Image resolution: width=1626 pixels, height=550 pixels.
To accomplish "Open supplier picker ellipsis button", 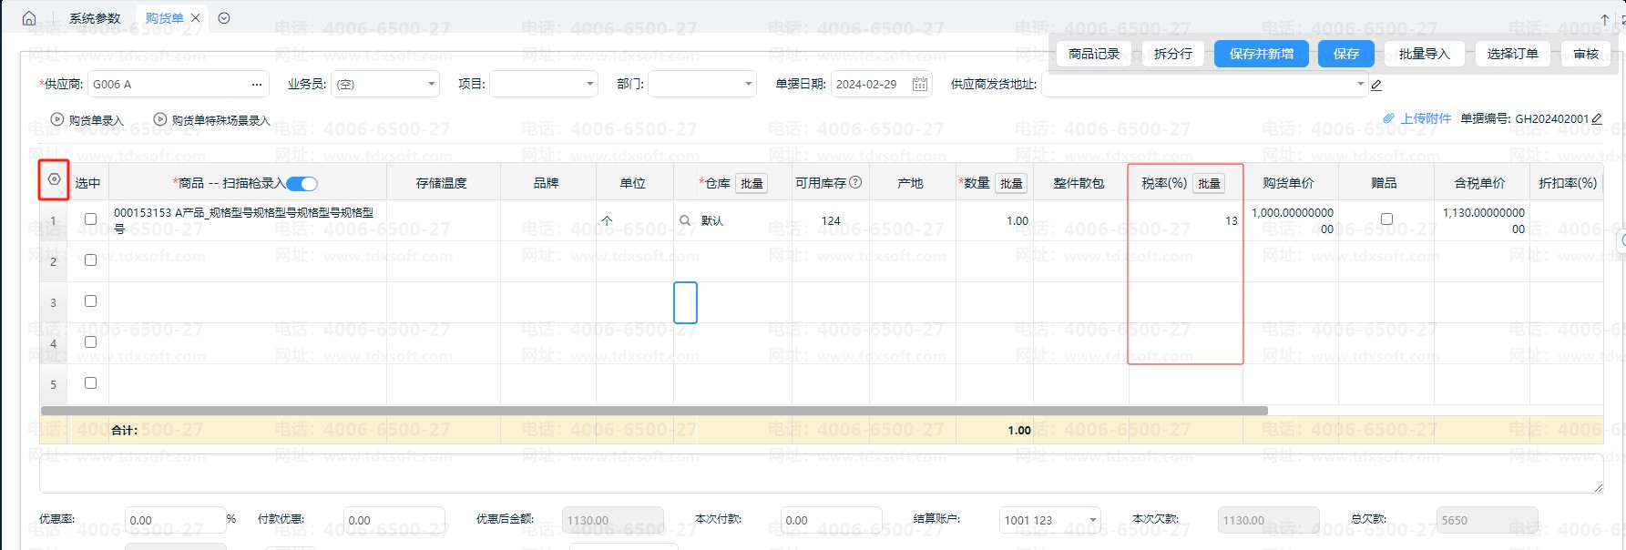I will tap(257, 85).
